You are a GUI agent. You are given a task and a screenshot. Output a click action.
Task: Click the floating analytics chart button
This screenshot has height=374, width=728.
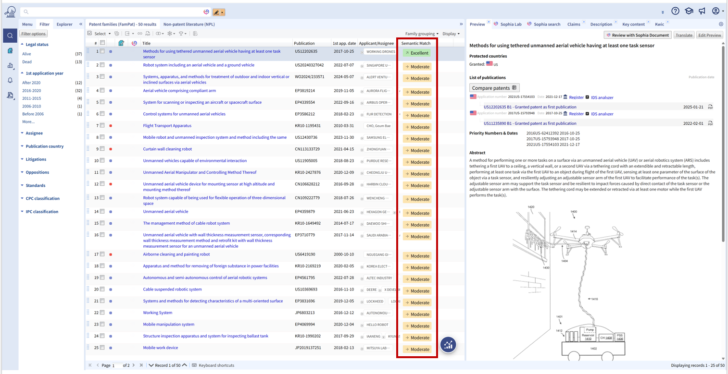click(x=448, y=344)
